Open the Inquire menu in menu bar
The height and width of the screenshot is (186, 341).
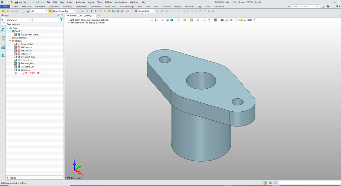tap(91, 2)
